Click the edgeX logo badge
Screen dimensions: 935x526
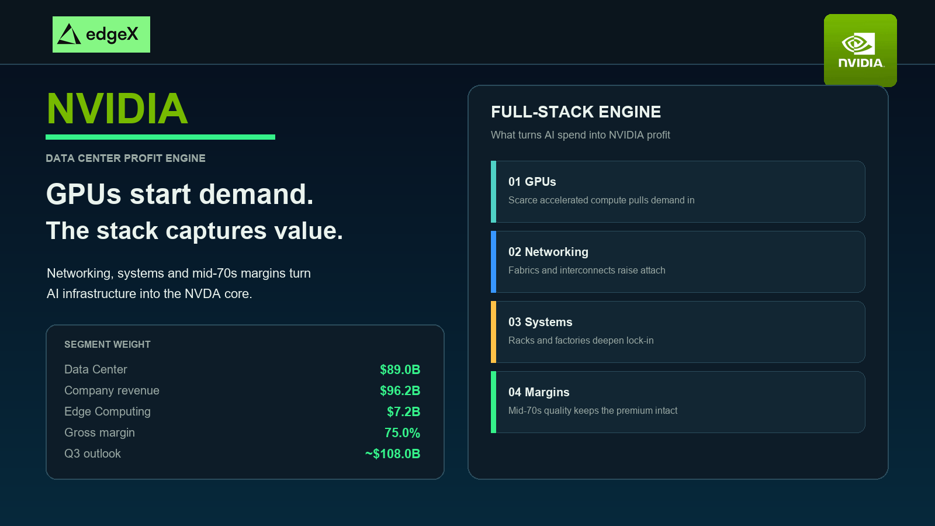click(101, 34)
